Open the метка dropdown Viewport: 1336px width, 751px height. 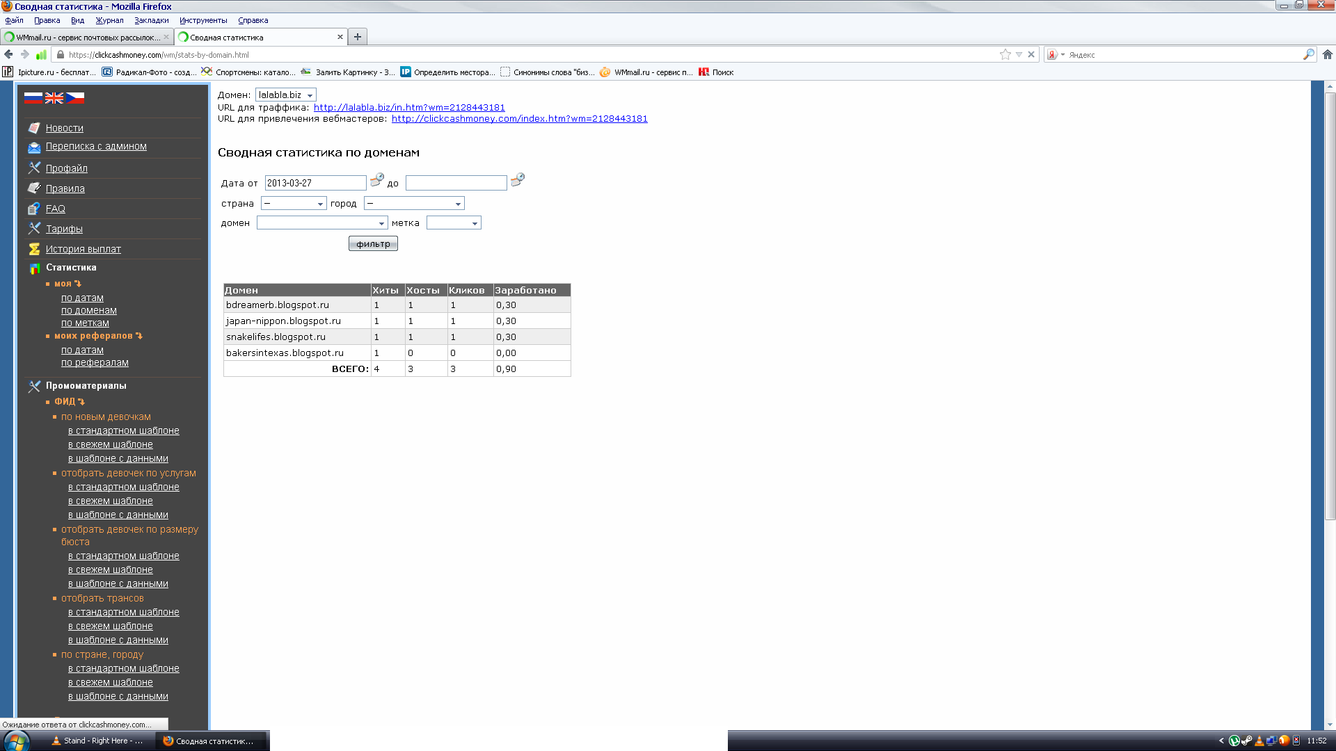(x=454, y=223)
